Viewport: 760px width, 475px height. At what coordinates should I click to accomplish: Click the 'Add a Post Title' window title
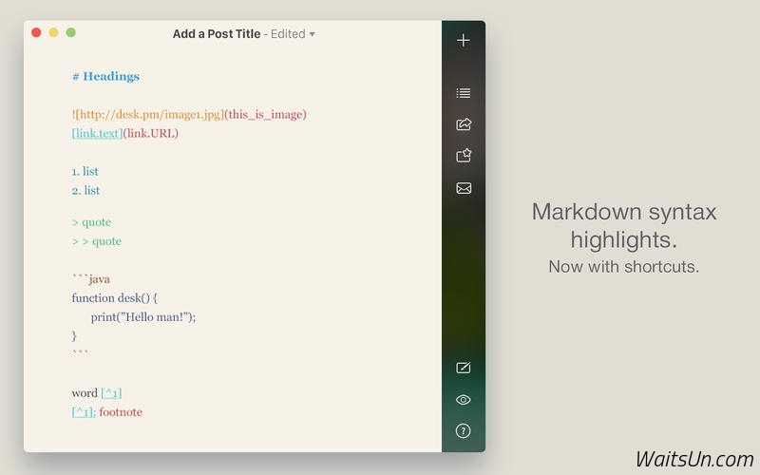(x=217, y=34)
